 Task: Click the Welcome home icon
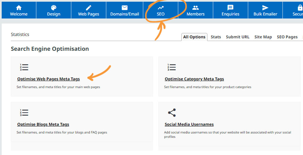pos(19,8)
